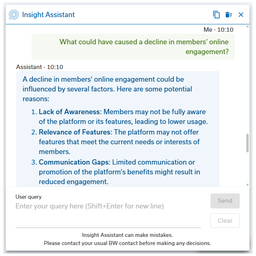Click the chat scrollbar thumb
This screenshot has height=256, width=256.
(x=247, y=143)
